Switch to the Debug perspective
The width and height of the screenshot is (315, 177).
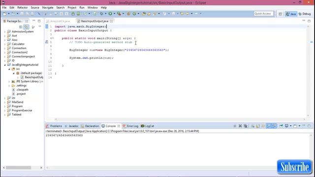pyautogui.click(x=305, y=14)
